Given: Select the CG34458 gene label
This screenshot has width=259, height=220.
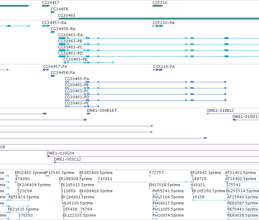Looking at the screenshot, I should coord(59,9).
